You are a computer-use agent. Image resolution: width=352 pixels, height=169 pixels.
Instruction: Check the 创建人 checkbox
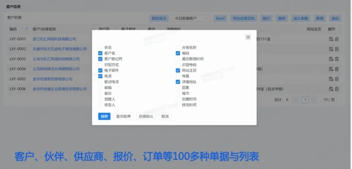coord(100,99)
